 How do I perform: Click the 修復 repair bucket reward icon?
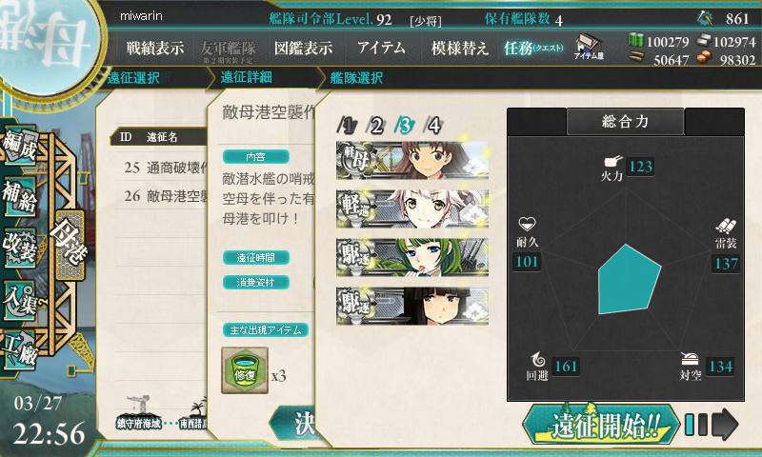point(245,370)
